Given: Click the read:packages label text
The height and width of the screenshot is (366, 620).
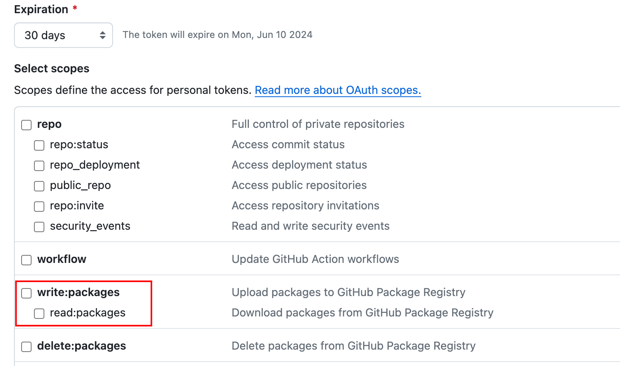Looking at the screenshot, I should click(x=87, y=313).
